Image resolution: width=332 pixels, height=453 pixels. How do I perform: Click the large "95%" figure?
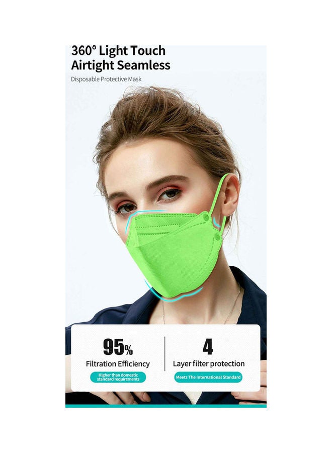118,347
